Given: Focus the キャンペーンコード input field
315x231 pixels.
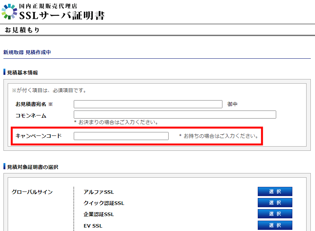Looking at the screenshot, I should 121,136.
